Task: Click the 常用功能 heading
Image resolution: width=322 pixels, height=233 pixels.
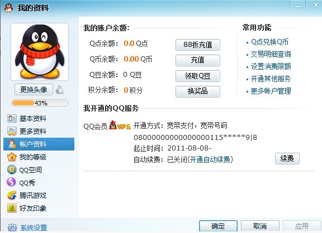Action: [x=257, y=27]
